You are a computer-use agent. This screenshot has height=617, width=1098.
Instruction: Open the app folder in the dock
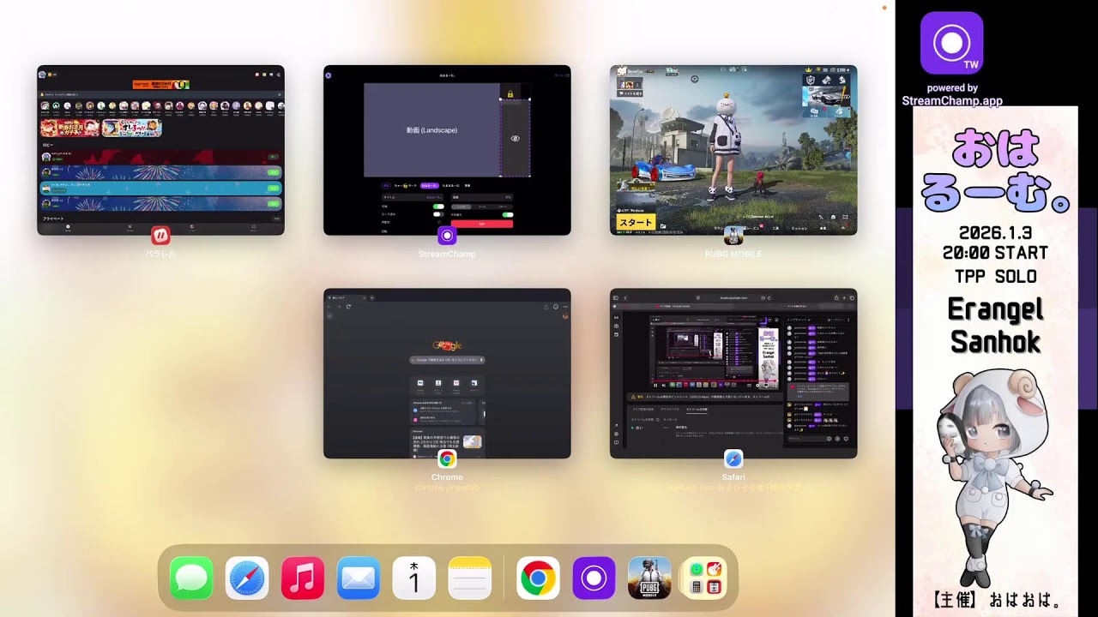705,578
